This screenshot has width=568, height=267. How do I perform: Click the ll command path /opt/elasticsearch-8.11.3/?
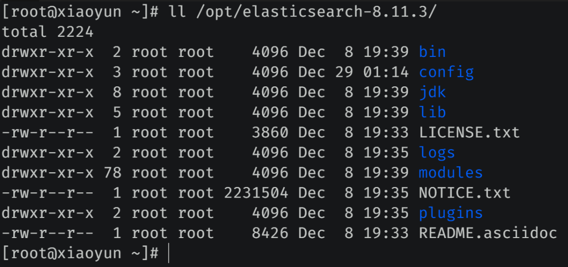click(x=317, y=12)
